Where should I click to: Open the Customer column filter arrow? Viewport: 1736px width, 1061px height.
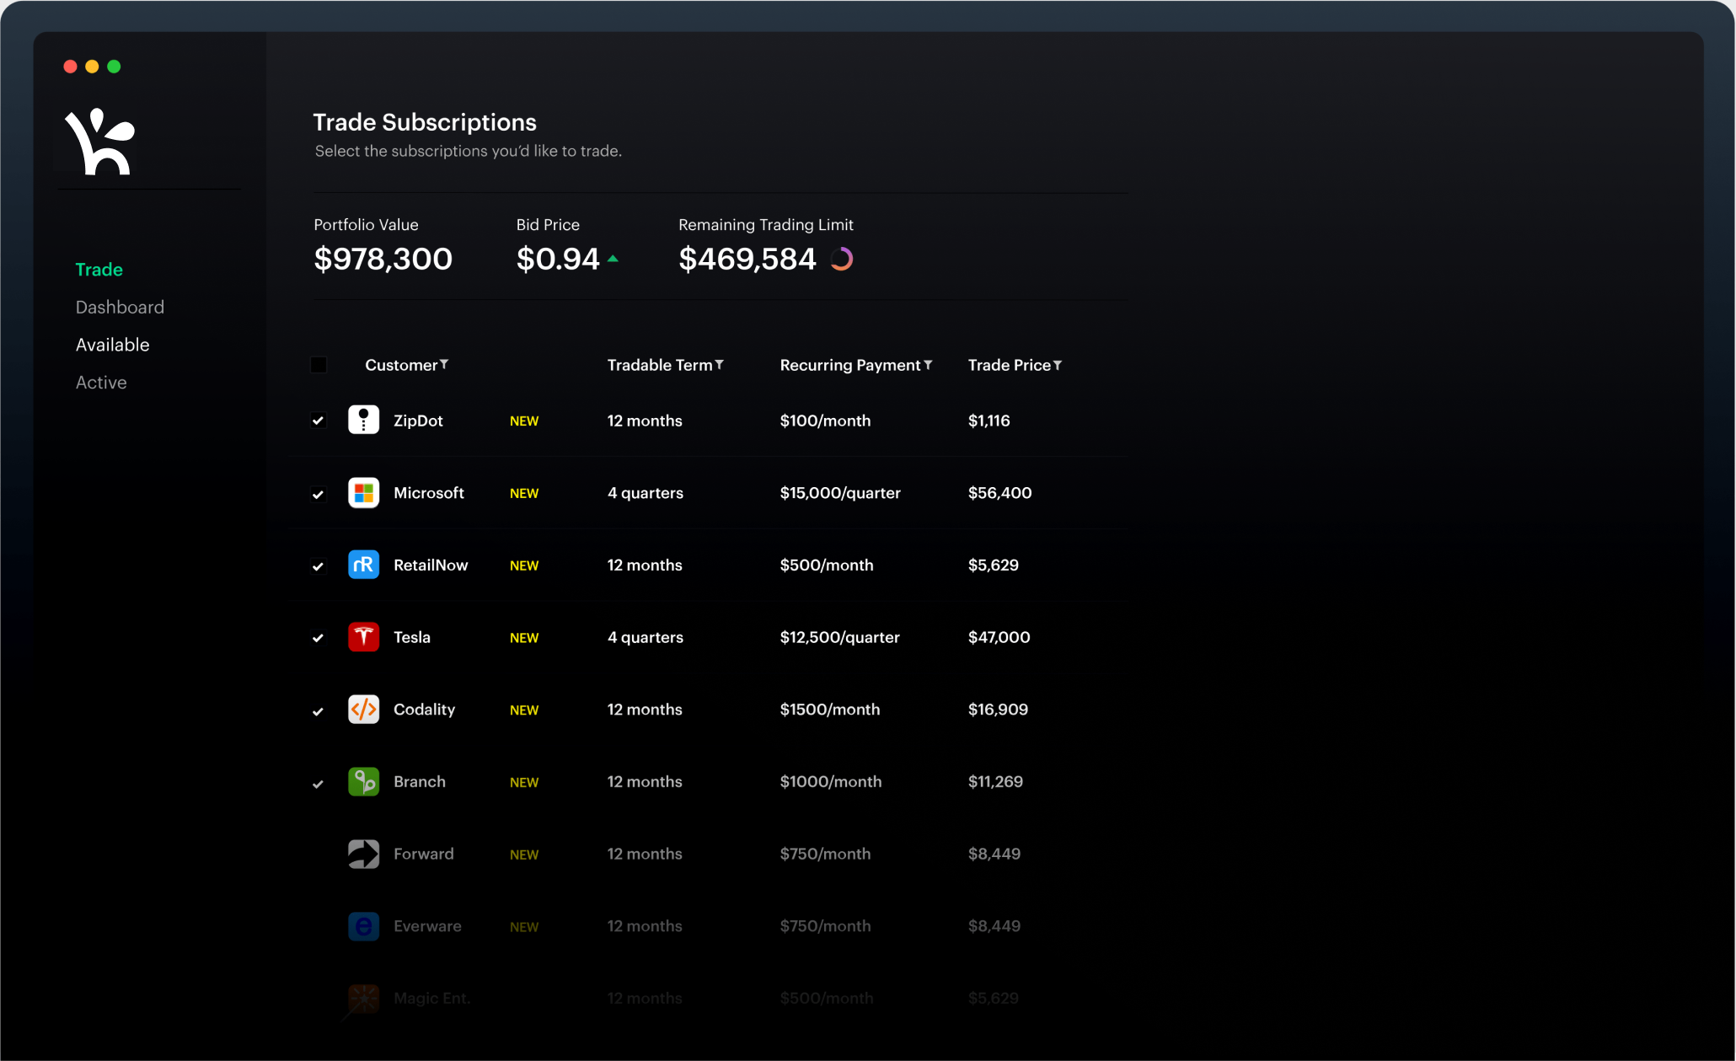[x=444, y=365]
